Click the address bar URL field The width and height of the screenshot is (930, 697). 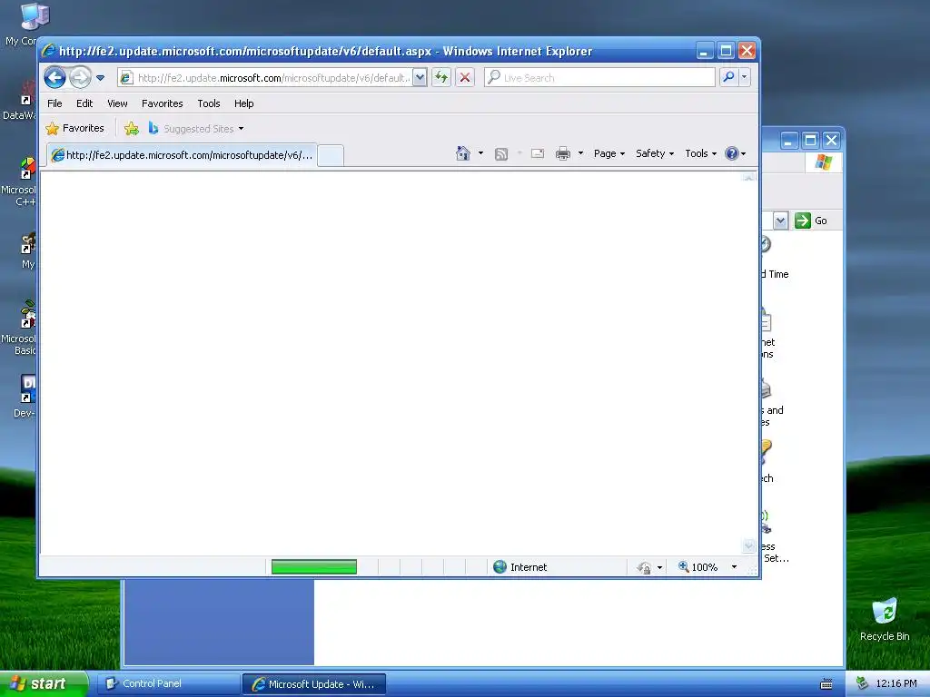264,78
